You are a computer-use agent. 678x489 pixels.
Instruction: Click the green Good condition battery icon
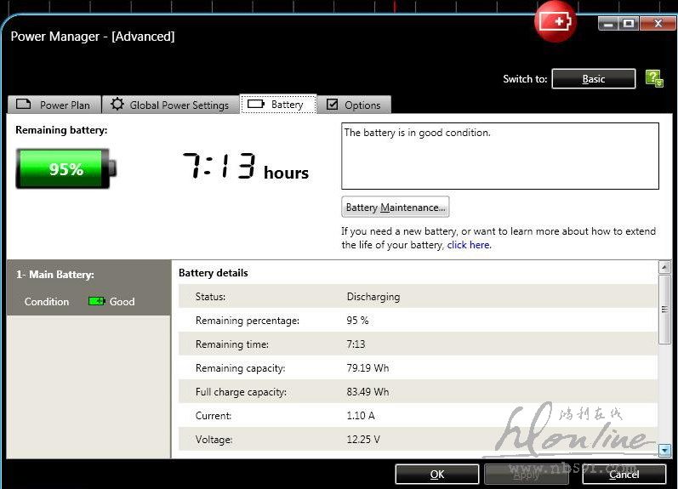click(x=97, y=301)
